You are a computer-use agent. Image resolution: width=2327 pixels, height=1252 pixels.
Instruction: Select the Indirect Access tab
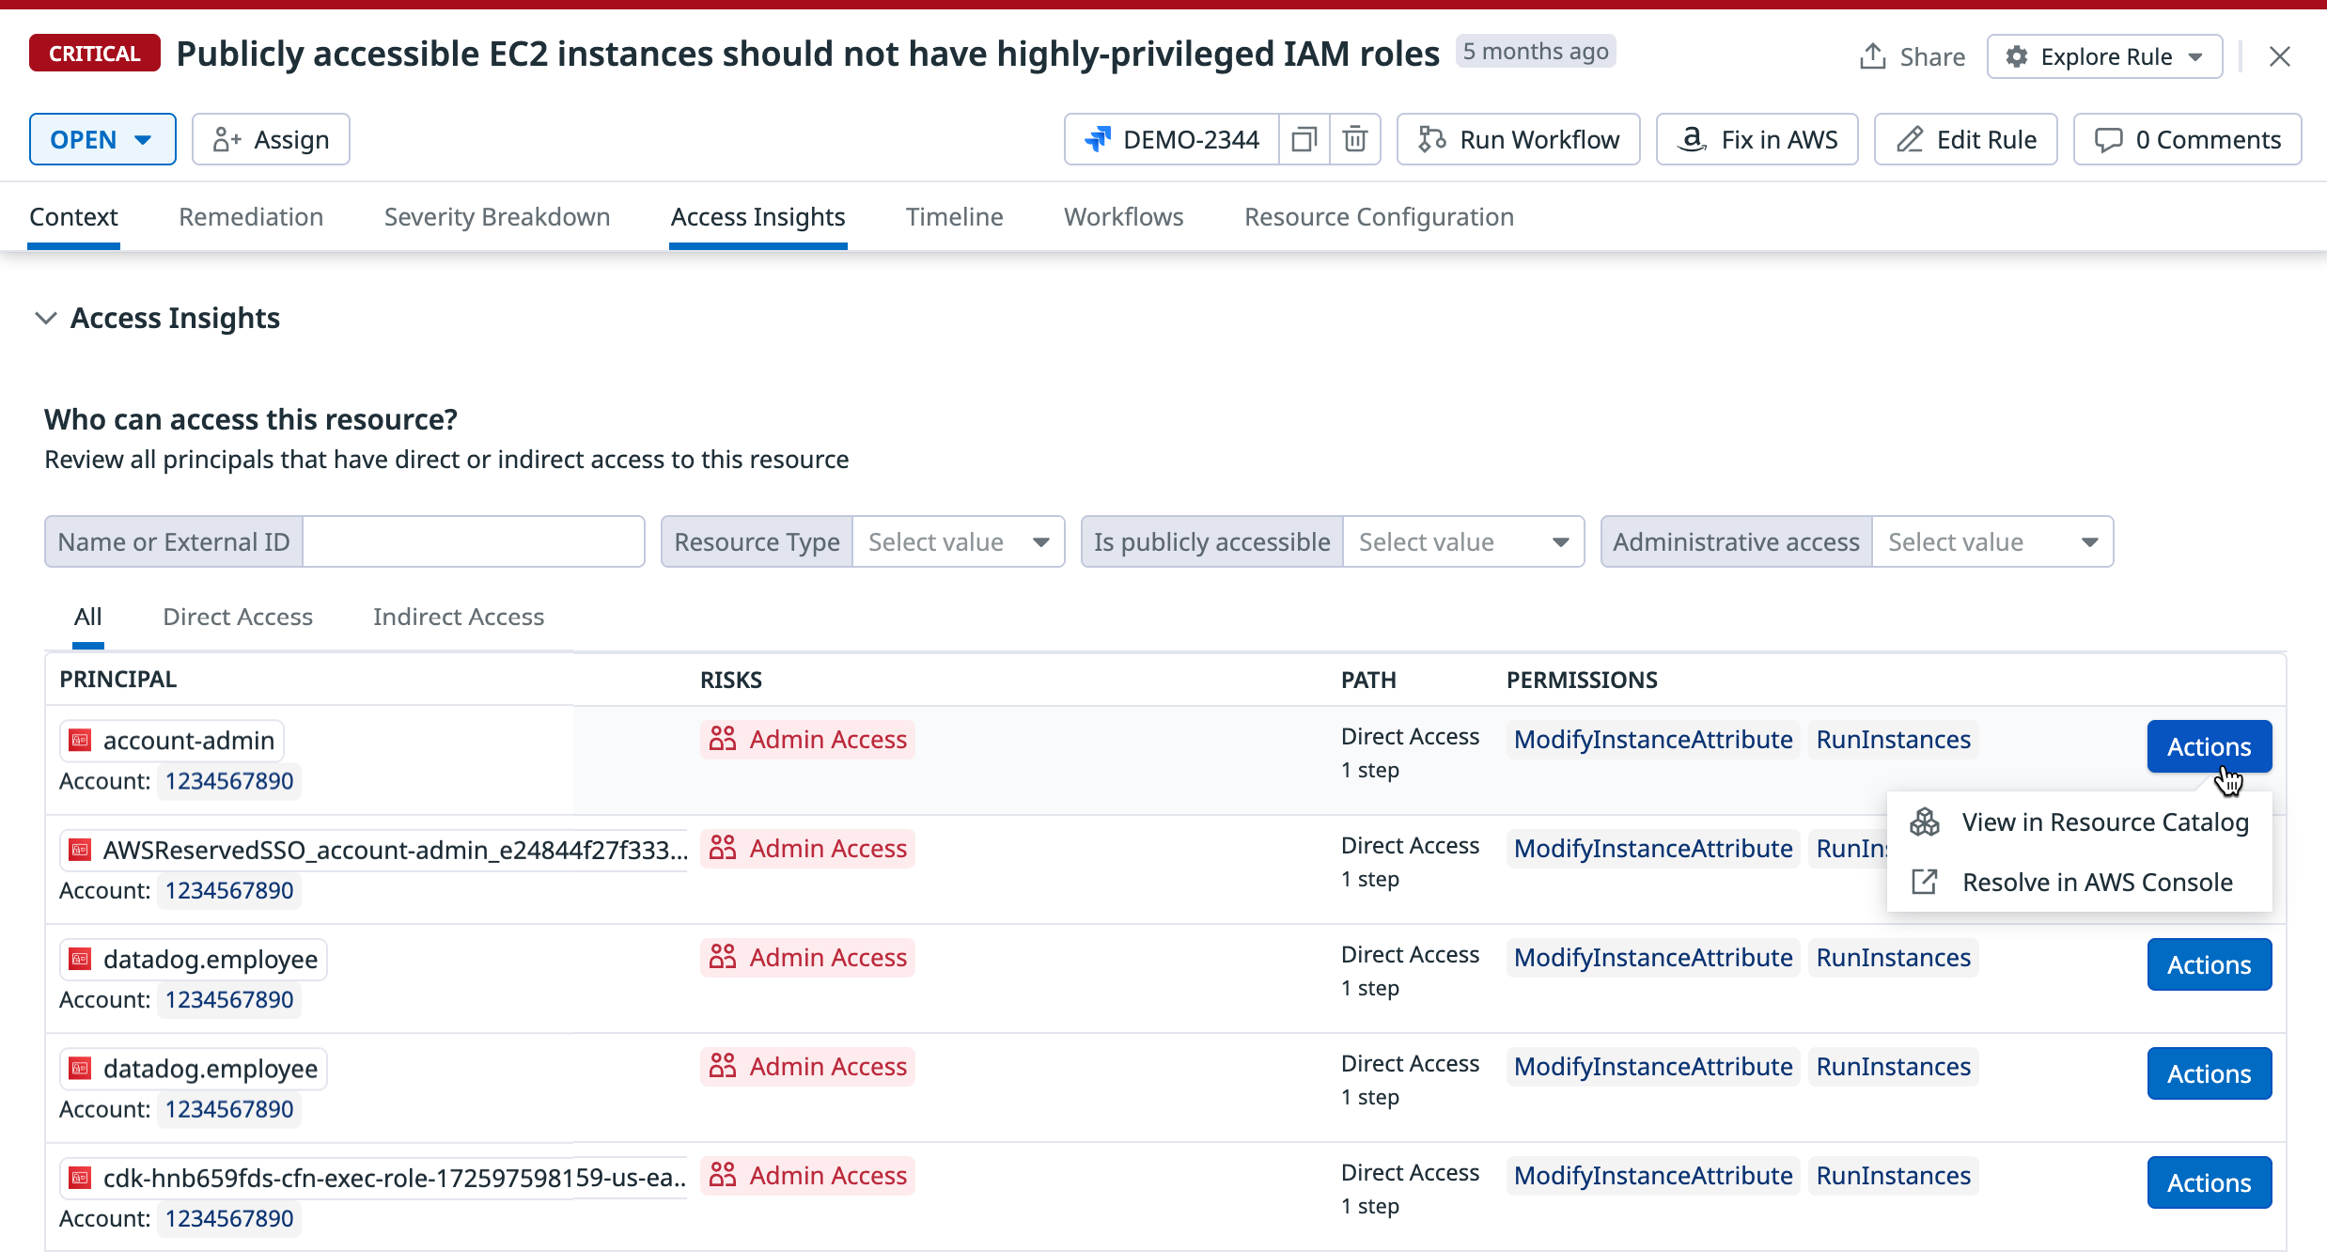point(459,618)
